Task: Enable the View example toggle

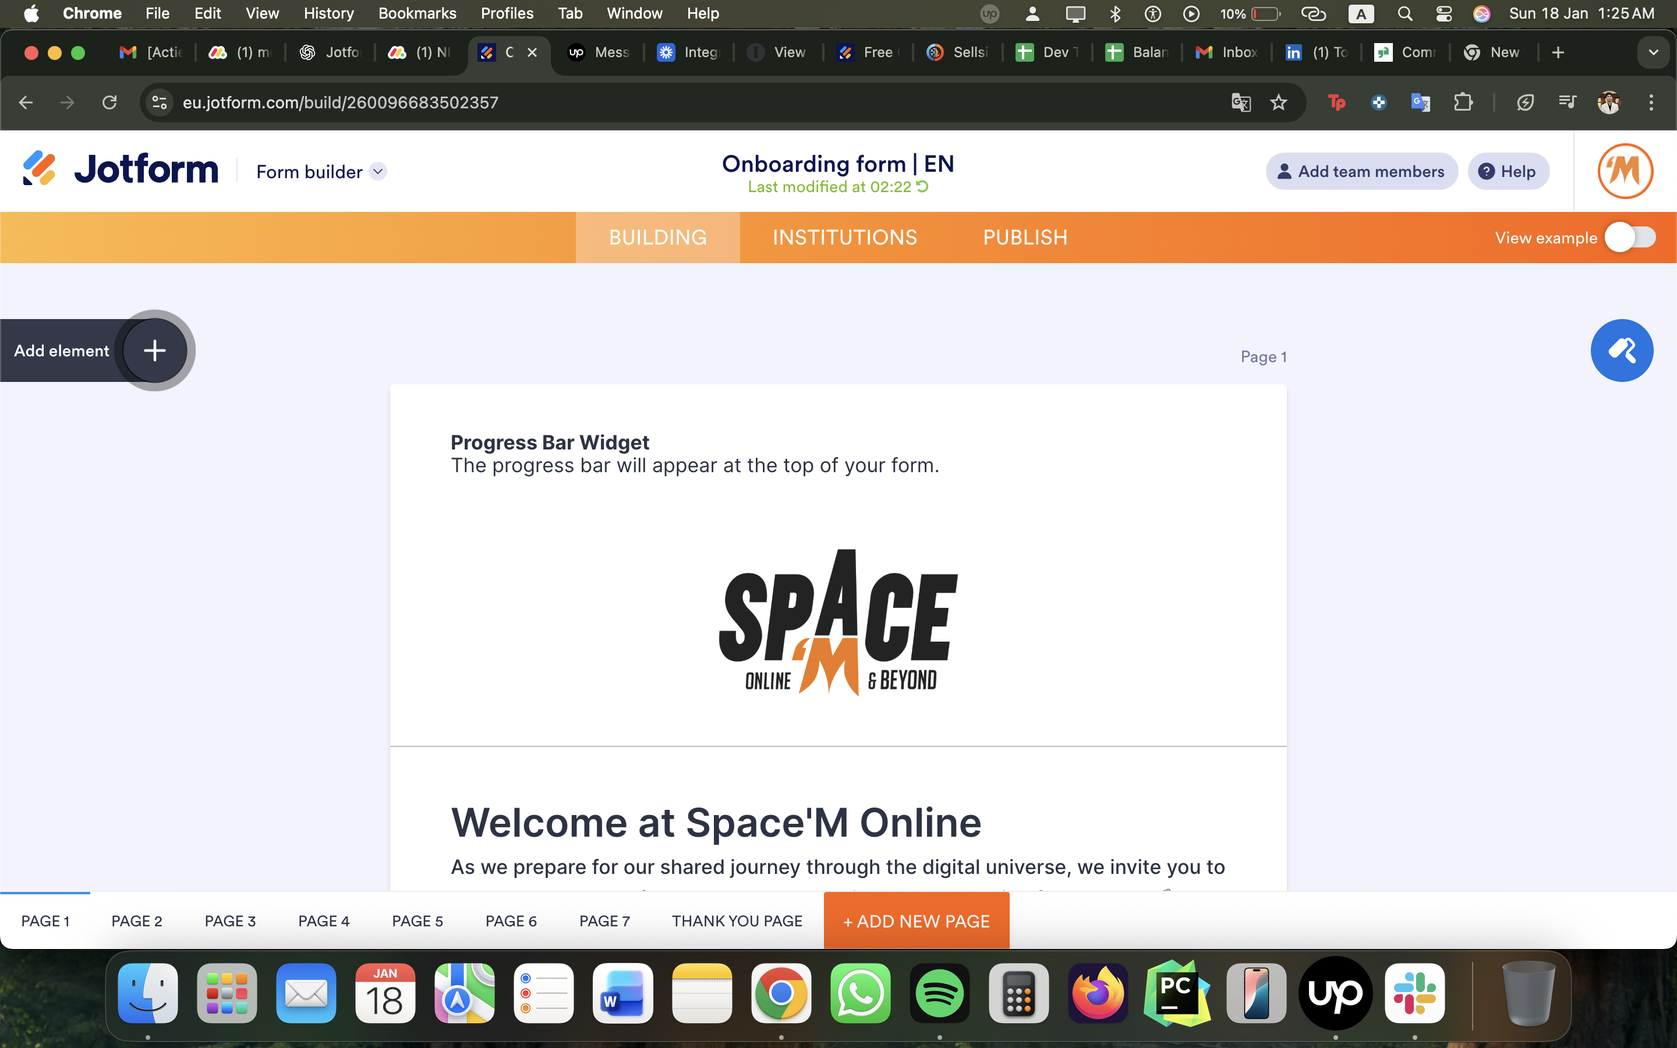Action: click(x=1630, y=237)
